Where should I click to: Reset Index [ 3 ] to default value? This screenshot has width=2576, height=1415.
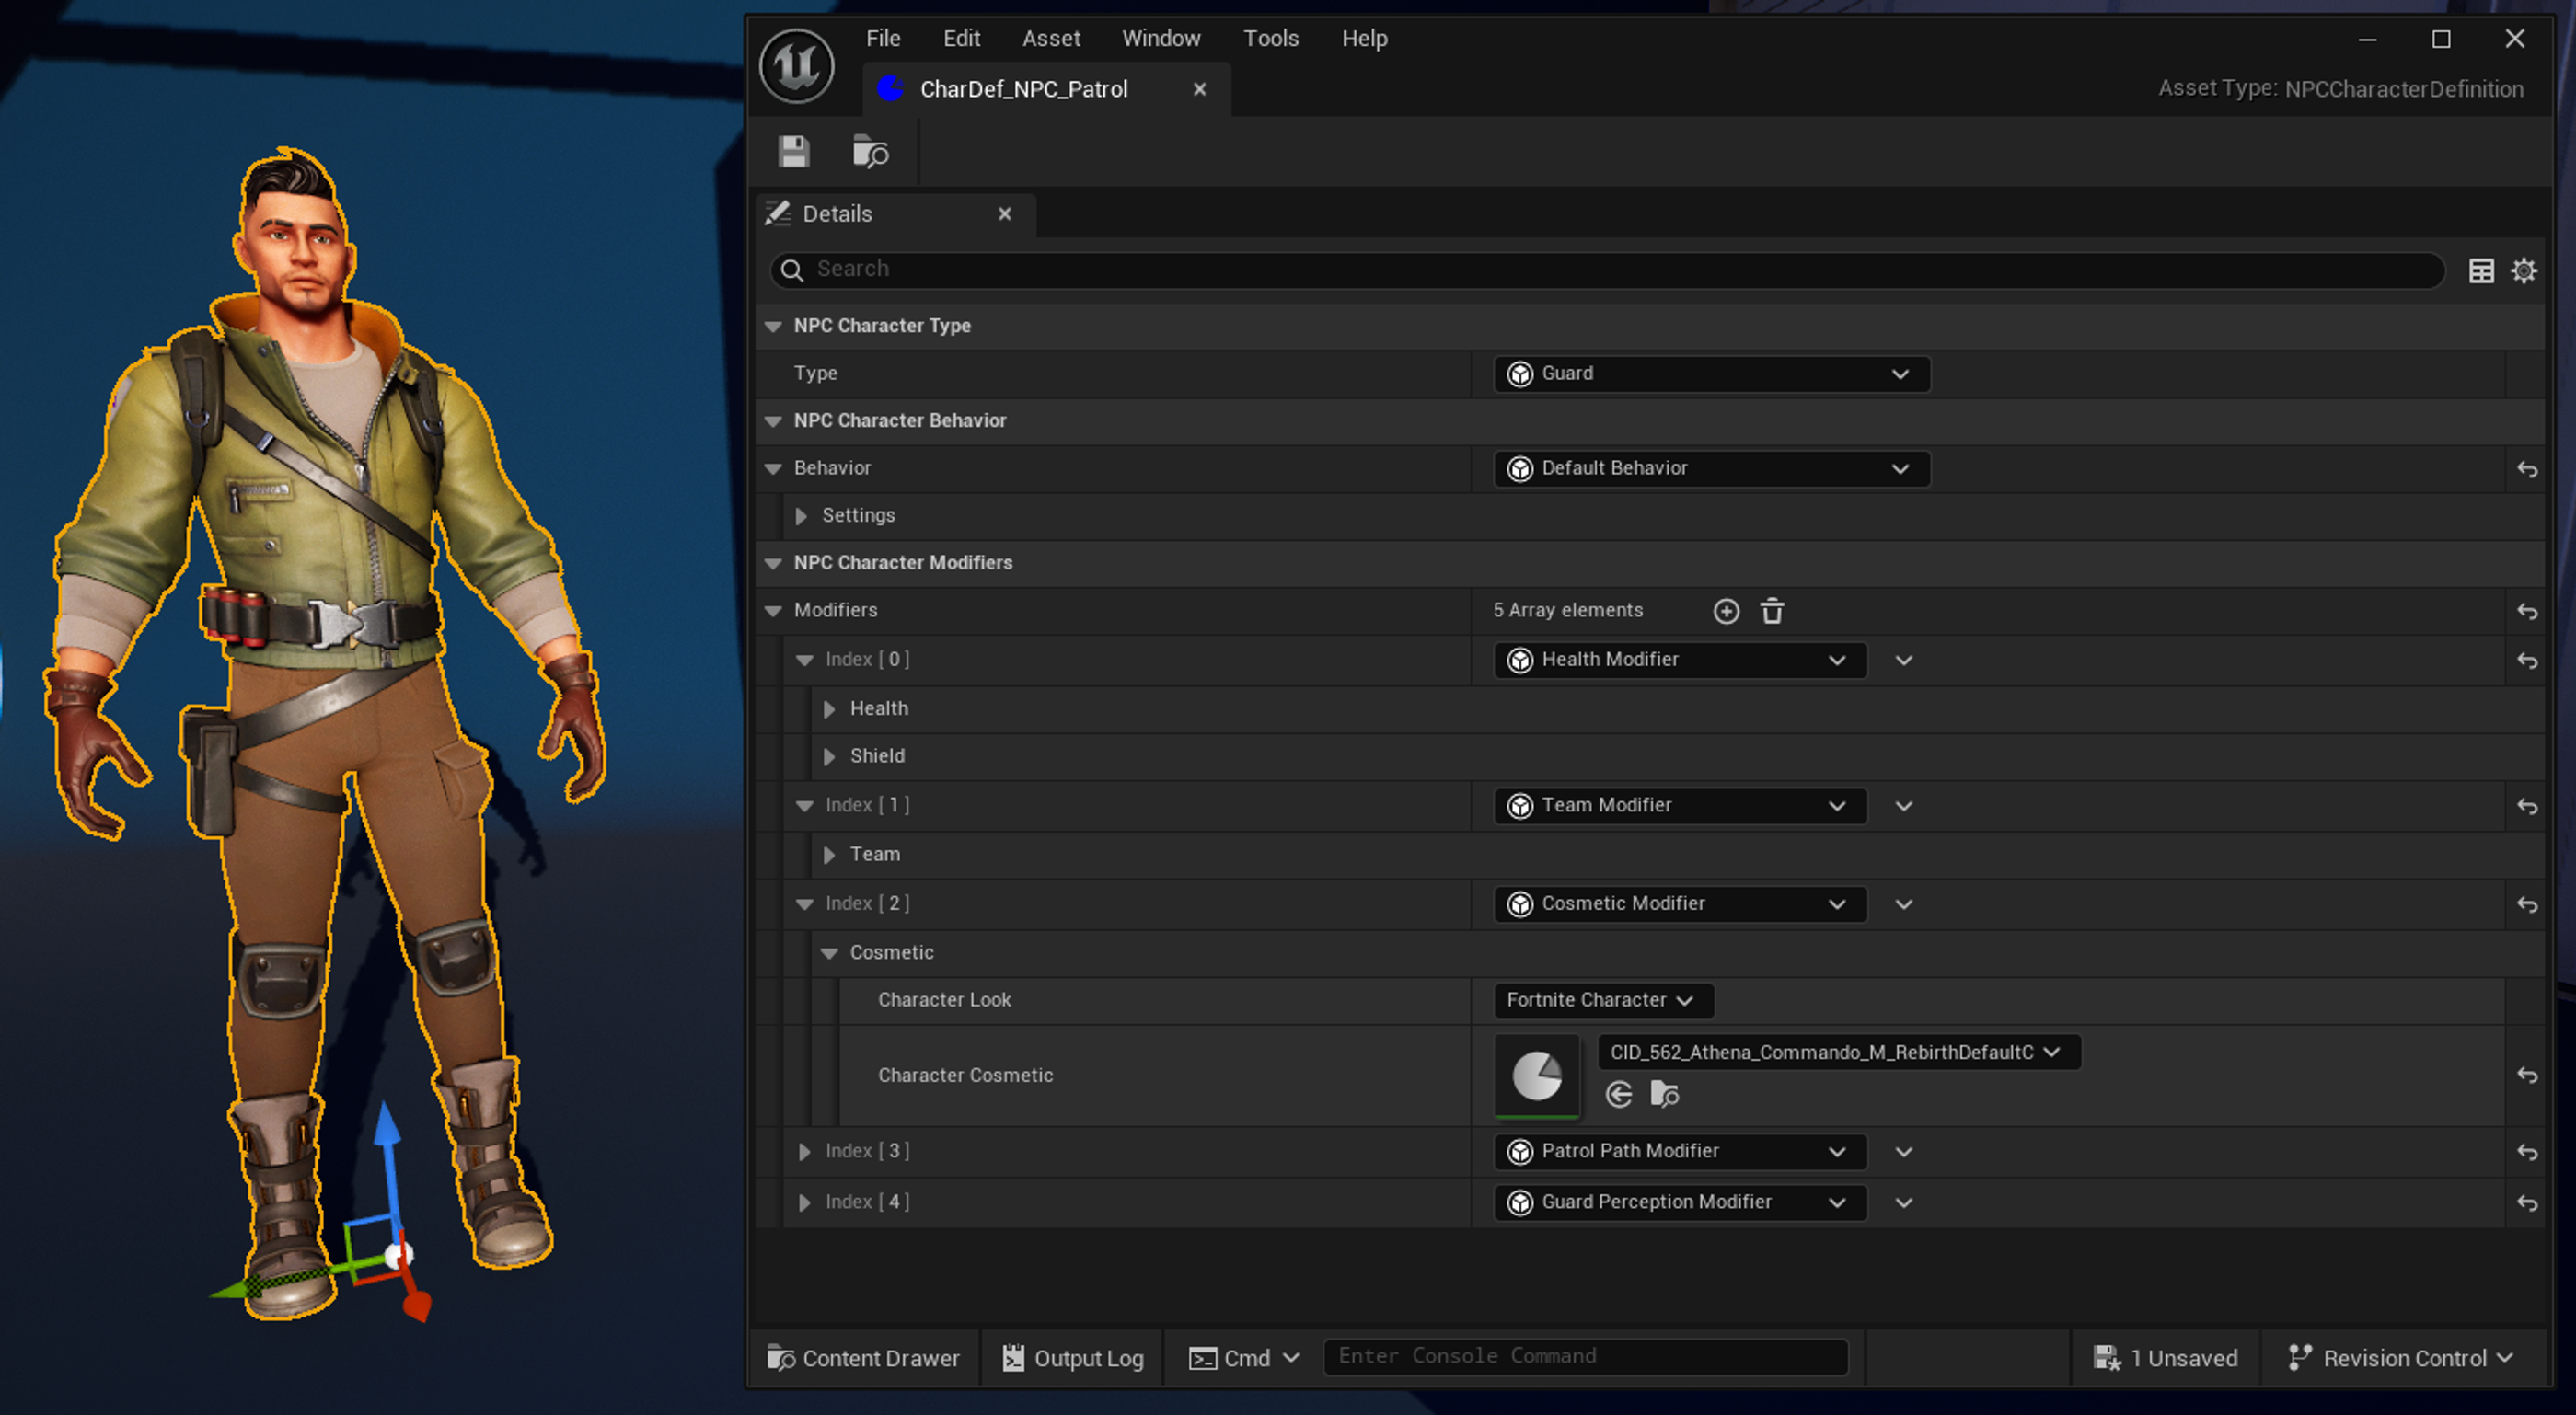pos(2527,1152)
